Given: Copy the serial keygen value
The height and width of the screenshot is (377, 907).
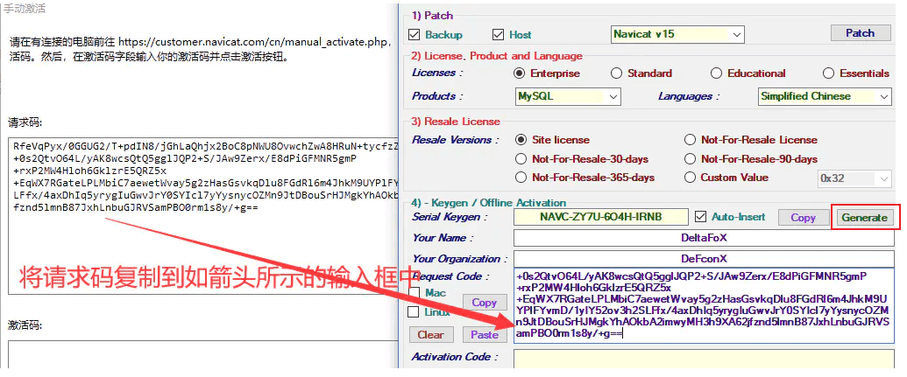Looking at the screenshot, I should click(x=803, y=218).
